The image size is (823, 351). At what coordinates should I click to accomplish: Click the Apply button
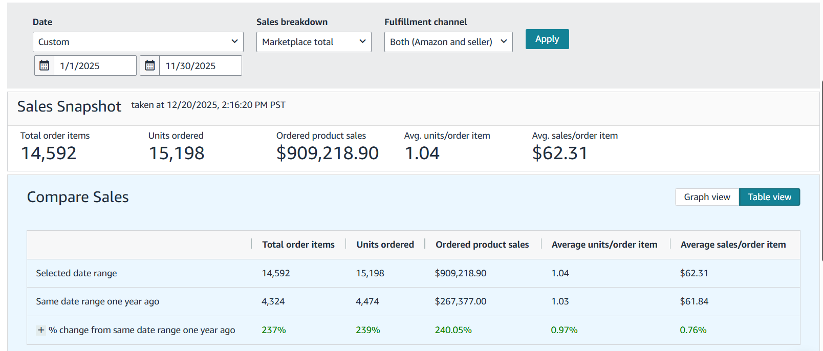(547, 39)
